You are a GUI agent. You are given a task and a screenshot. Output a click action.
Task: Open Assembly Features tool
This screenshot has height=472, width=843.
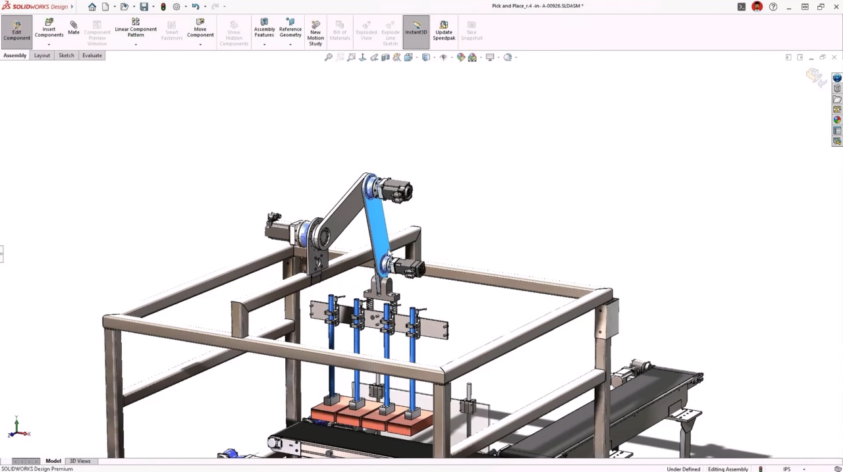[264, 29]
